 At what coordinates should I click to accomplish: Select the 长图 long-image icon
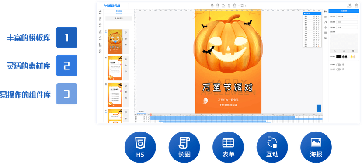(184, 147)
